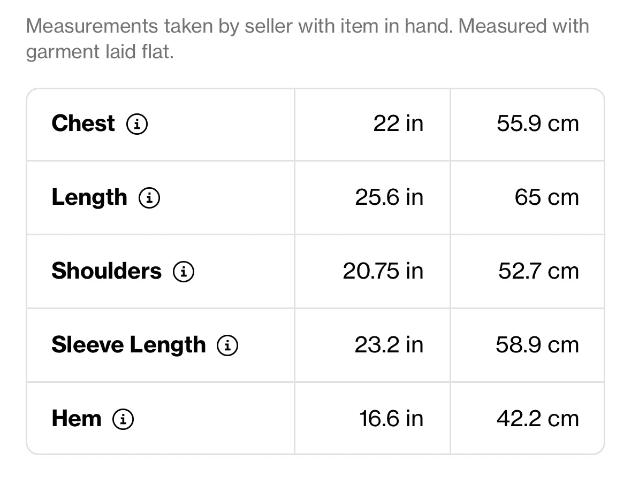This screenshot has width=631, height=477.
Task: Open the Hem info tooltip icon
Action: [x=123, y=419]
